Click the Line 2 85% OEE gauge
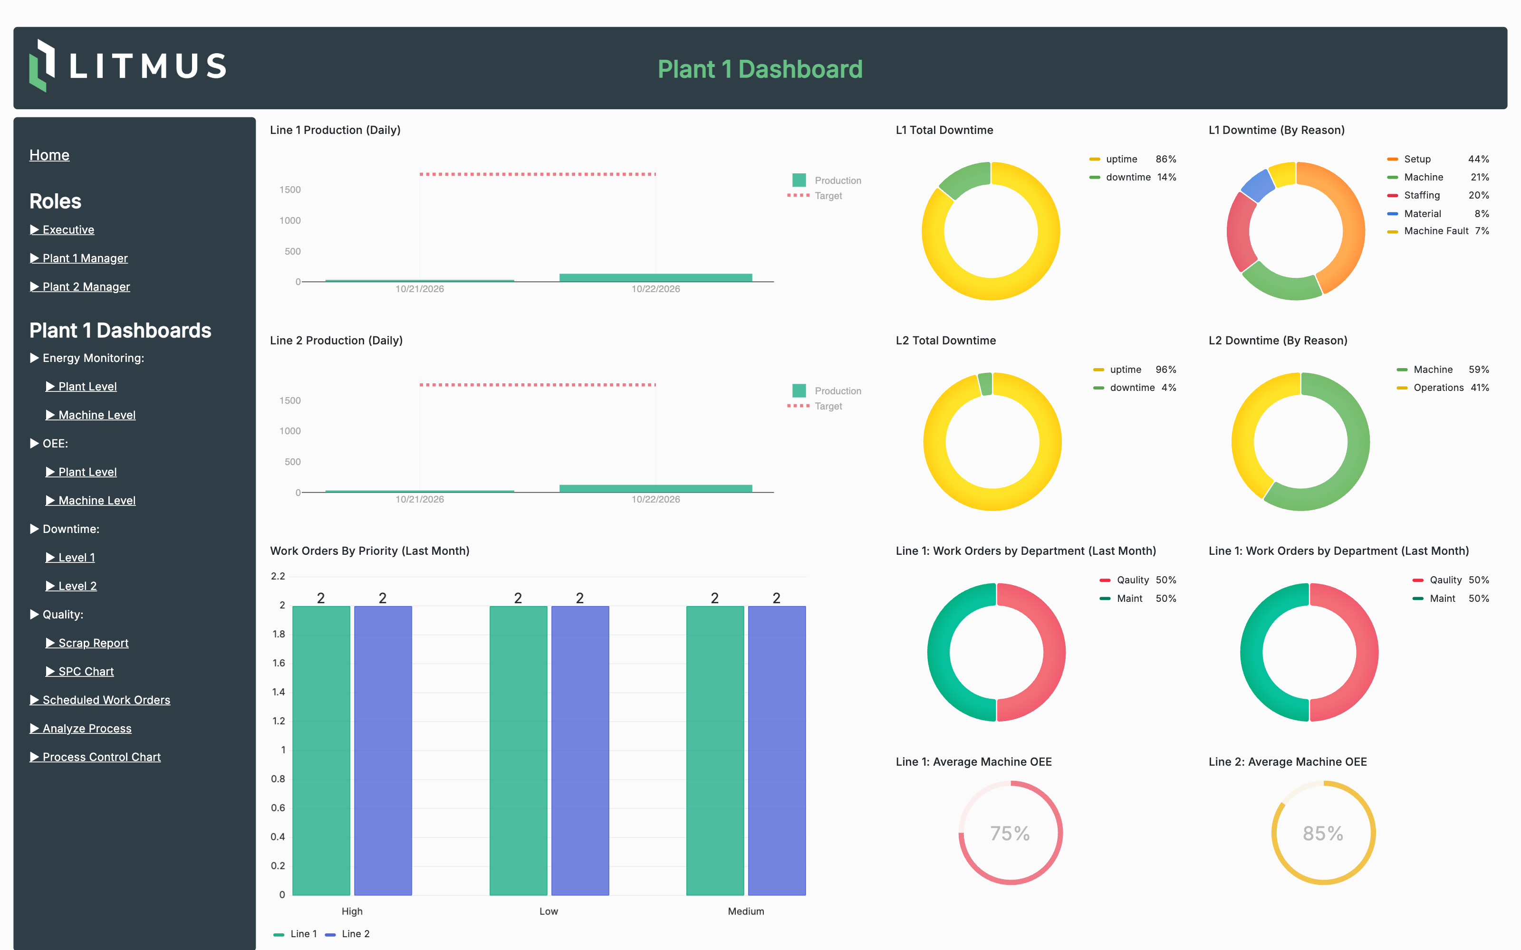1521x950 pixels. tap(1323, 833)
